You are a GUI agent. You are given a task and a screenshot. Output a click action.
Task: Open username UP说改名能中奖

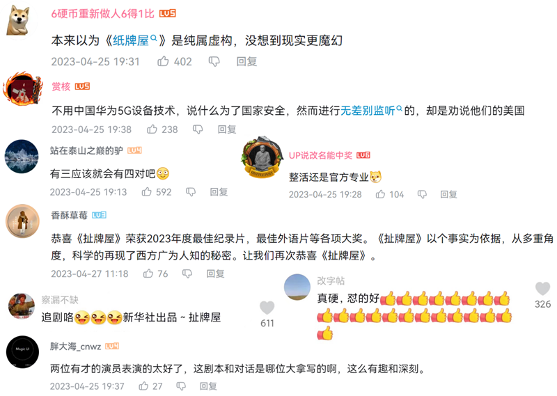click(x=320, y=155)
